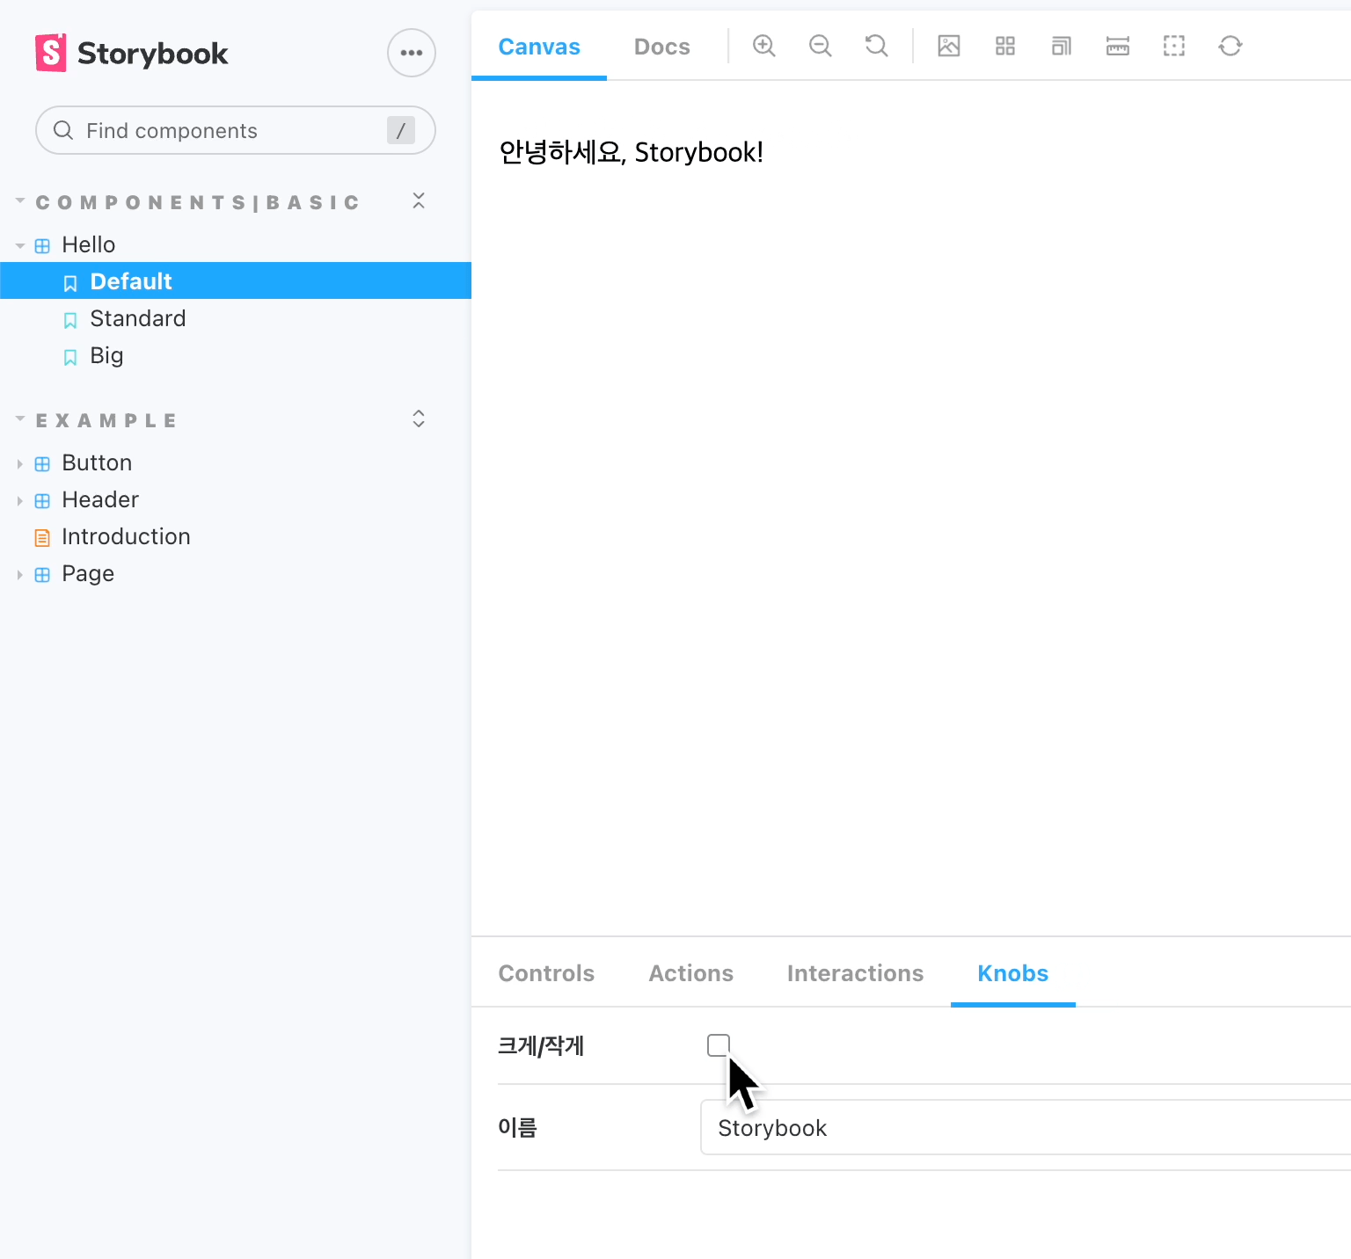The height and width of the screenshot is (1259, 1351).
Task: Expand the Header component tree item
Action: [21, 499]
